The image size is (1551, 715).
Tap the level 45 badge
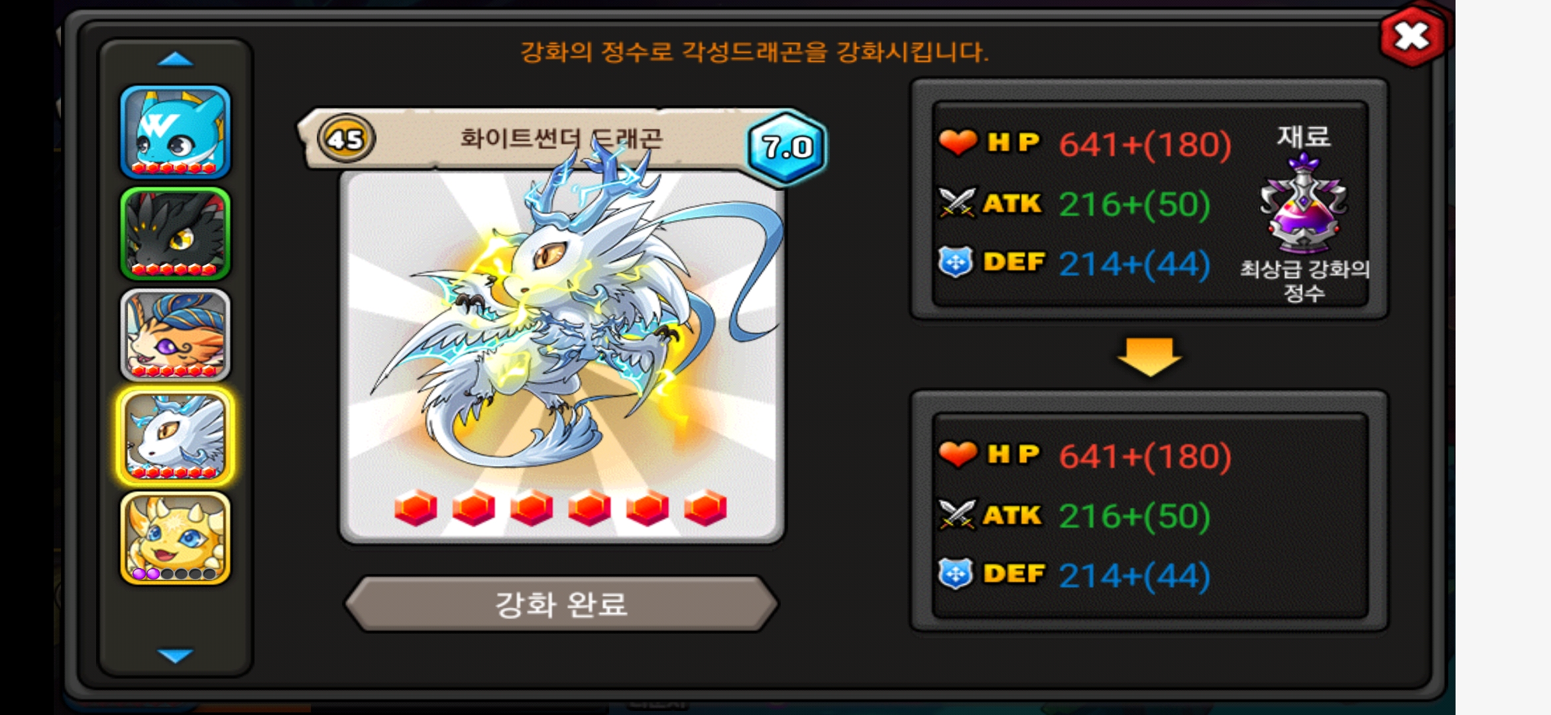tap(346, 139)
